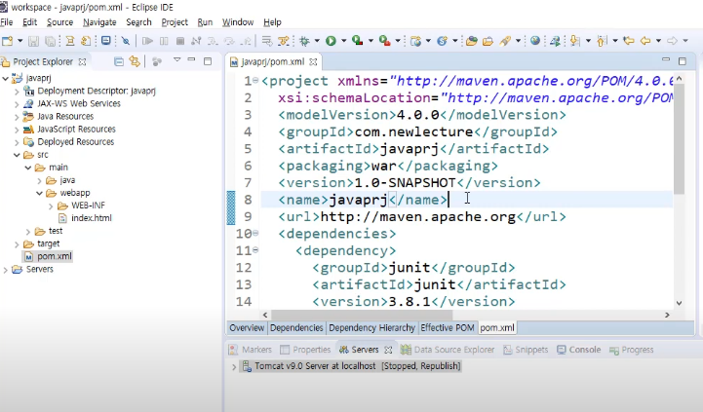Viewport: 703px width, 412px height.
Task: Expand the WEB-INF folder
Action: [51, 206]
